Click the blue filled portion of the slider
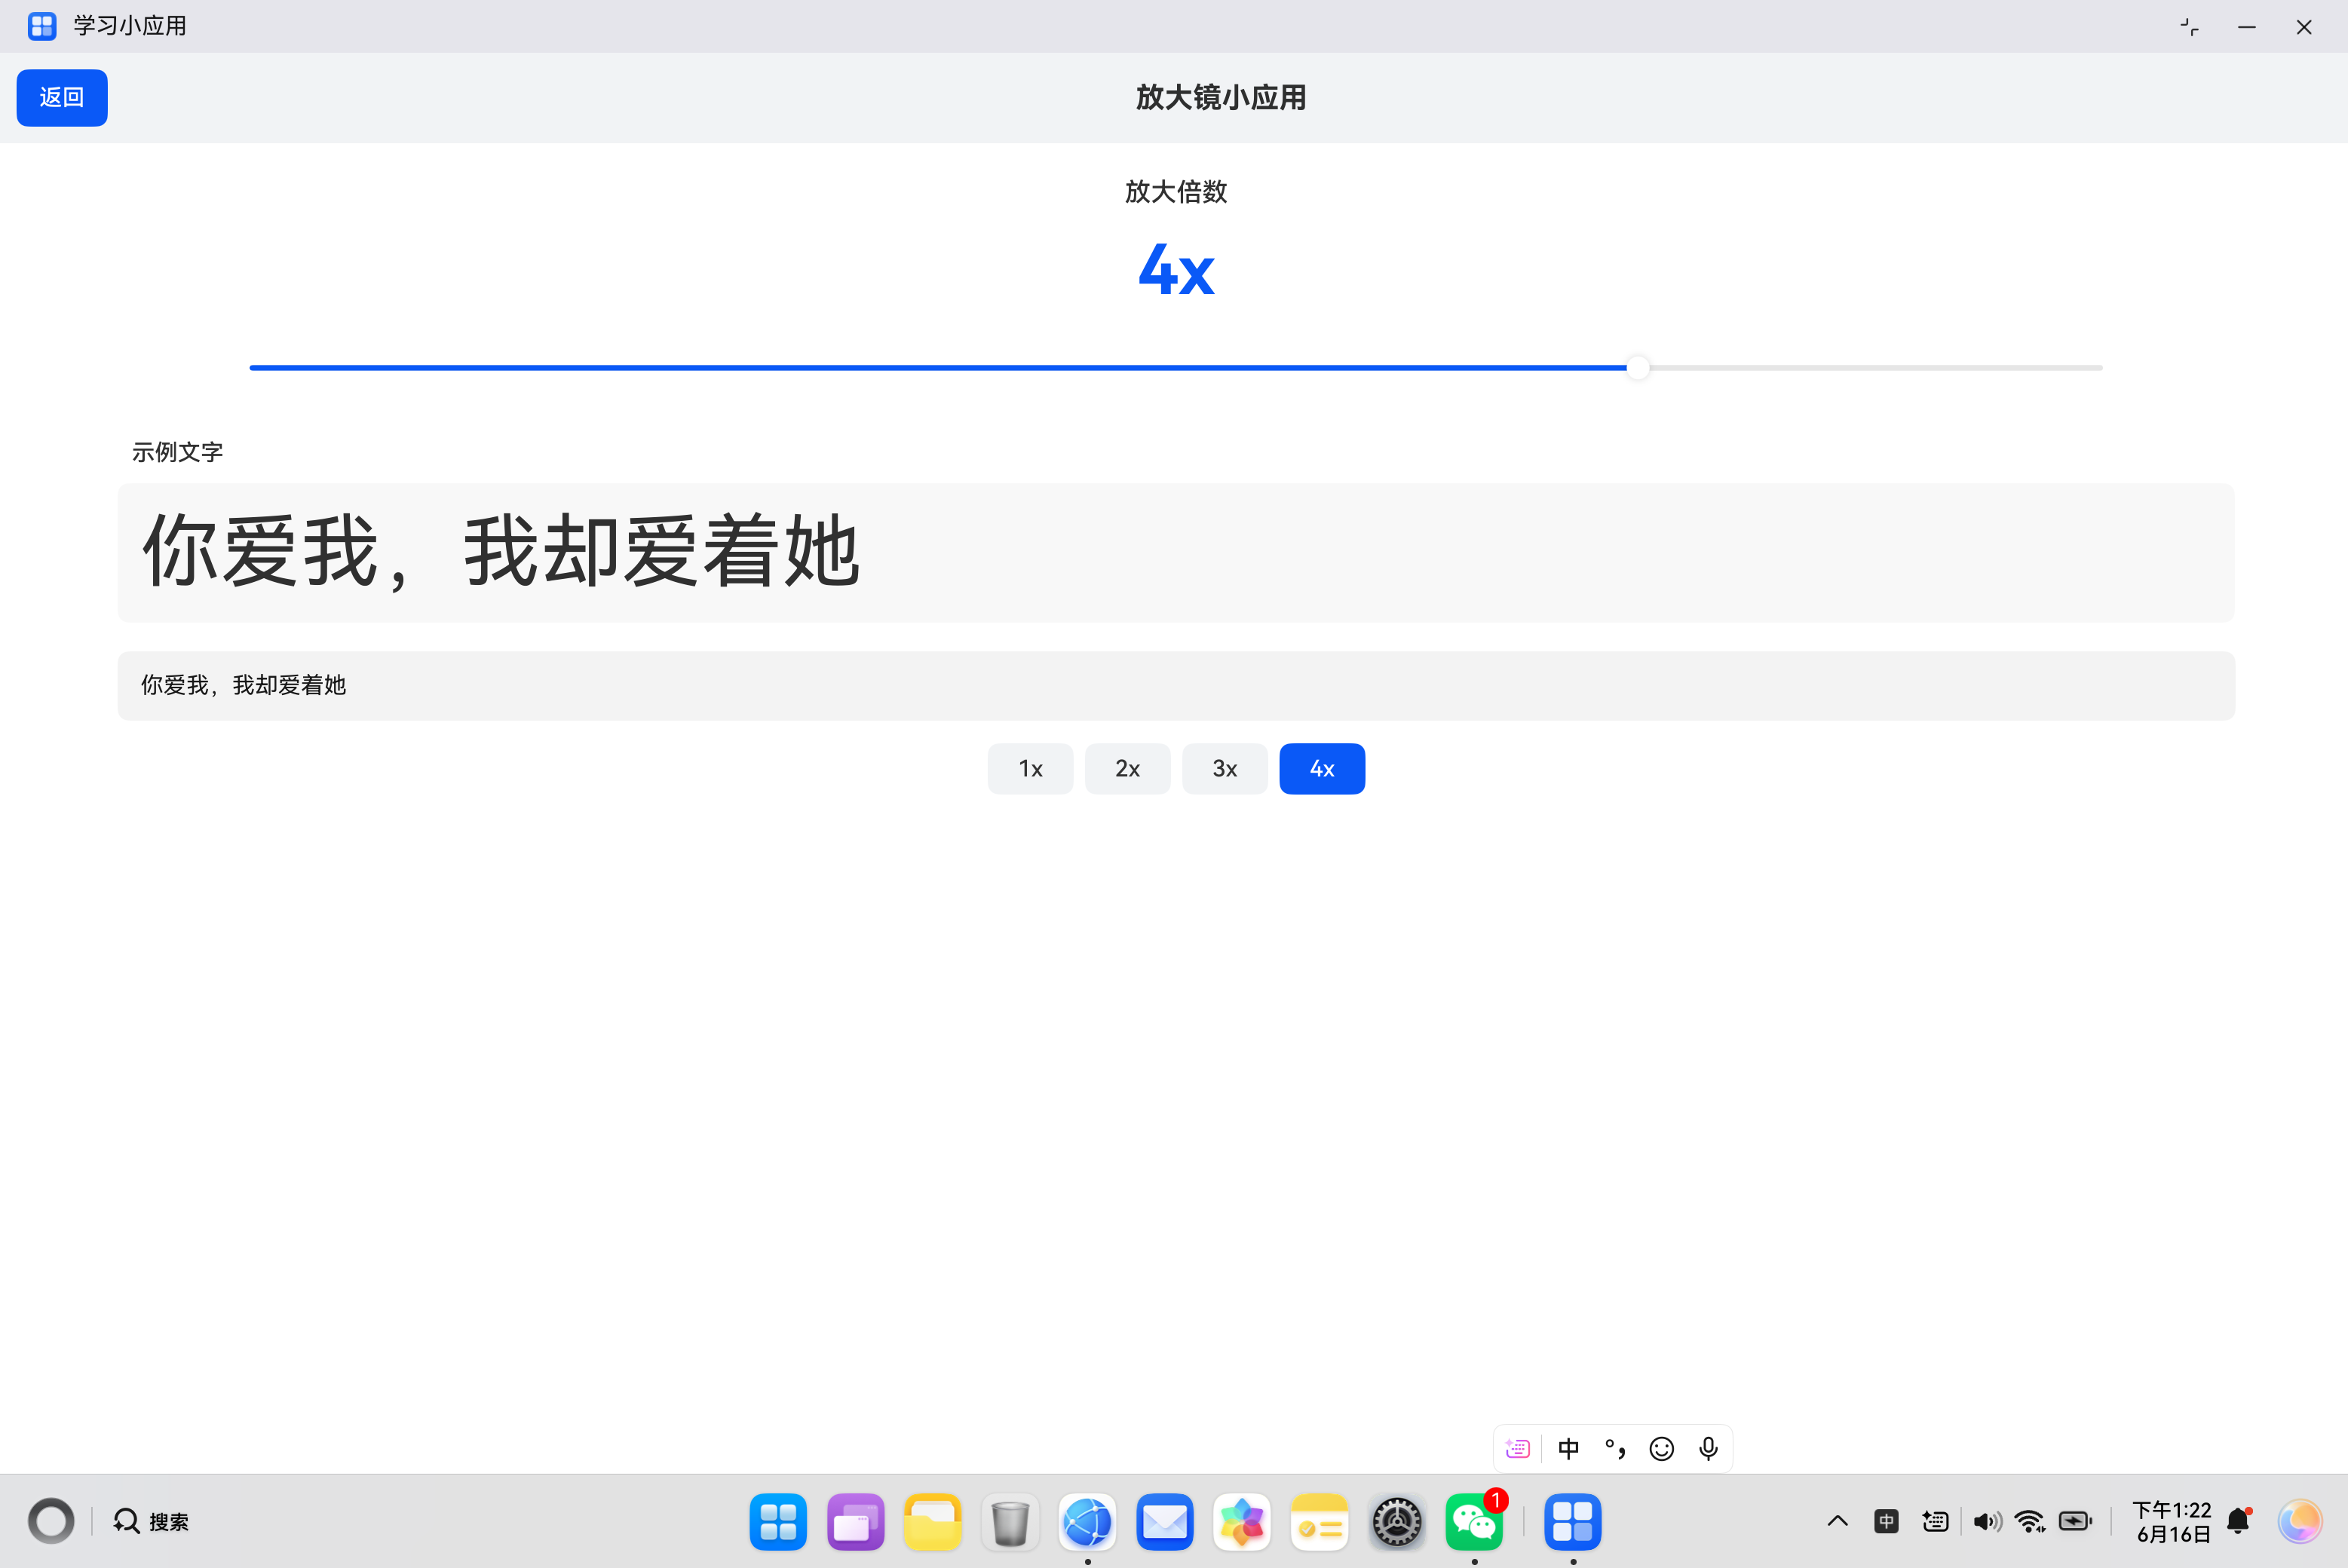The height and width of the screenshot is (1568, 2348). [x=938, y=368]
